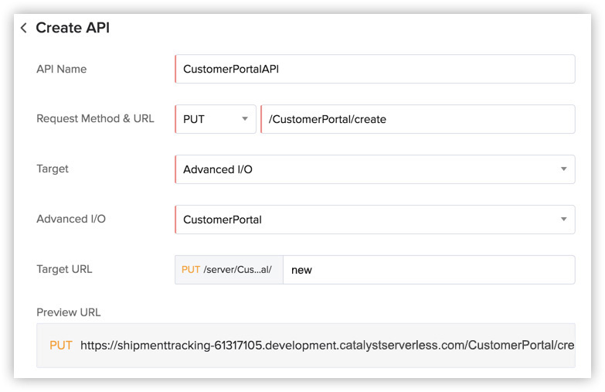Image resolution: width=605 pixels, height=392 pixels.
Task: Click the Request Method & URL label
Action: [x=95, y=119]
